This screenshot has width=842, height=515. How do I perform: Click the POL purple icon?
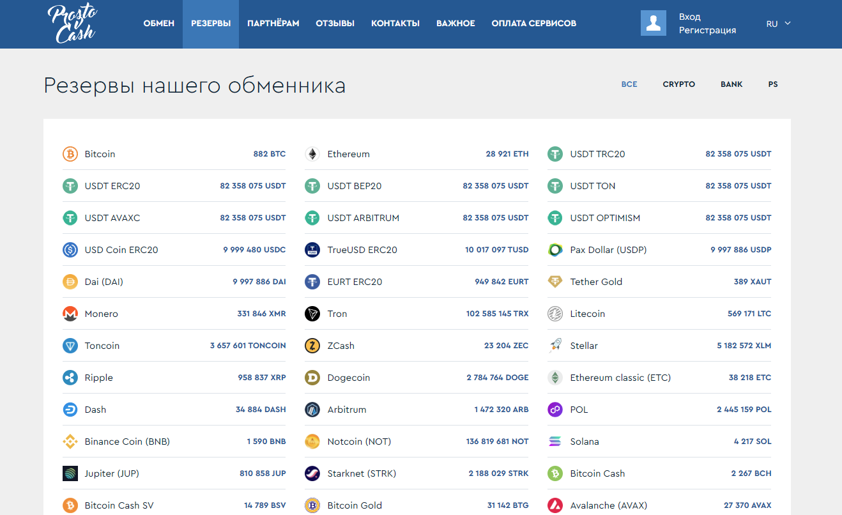pyautogui.click(x=555, y=410)
